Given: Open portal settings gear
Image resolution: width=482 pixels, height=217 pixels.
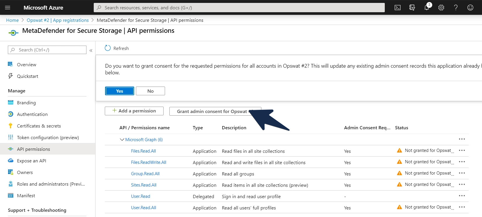Looking at the screenshot, I should (441, 8).
